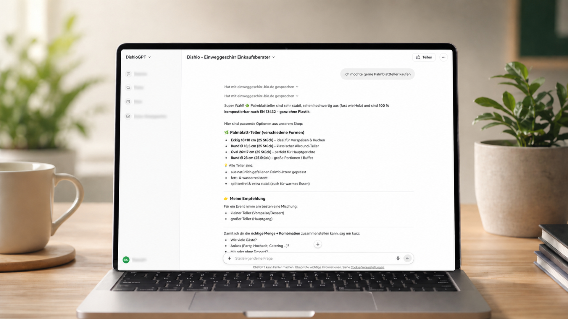Screen dimensions: 568x319
Task: Click the 'Super Wahl!' opening paragraph
Action: (306, 109)
